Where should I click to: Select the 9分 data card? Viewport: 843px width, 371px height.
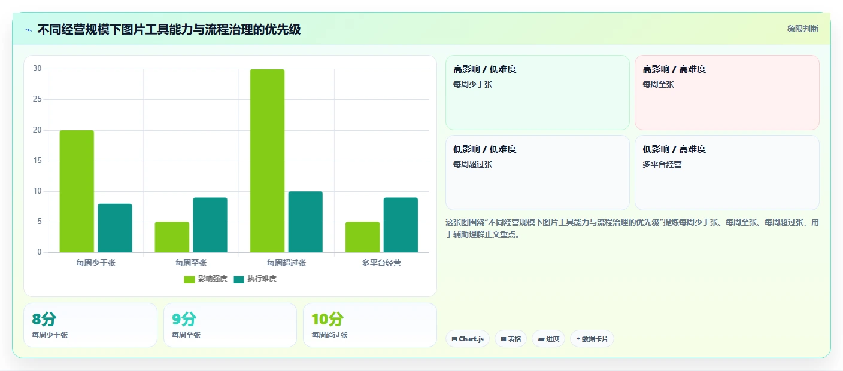[230, 325]
